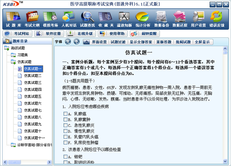Click the content pane vertical scrollbar thumb

coord(225,53)
